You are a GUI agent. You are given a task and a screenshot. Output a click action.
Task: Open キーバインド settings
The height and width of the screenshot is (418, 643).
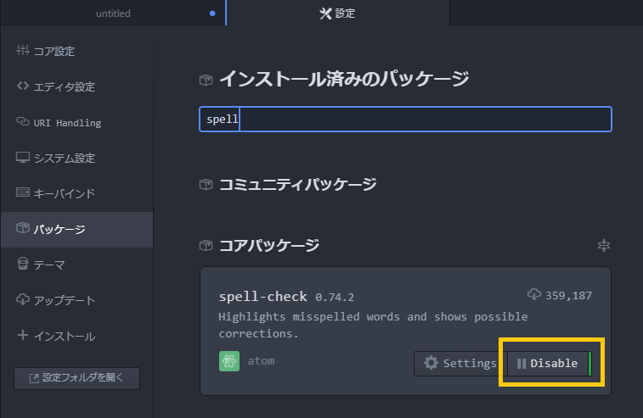coord(76,193)
